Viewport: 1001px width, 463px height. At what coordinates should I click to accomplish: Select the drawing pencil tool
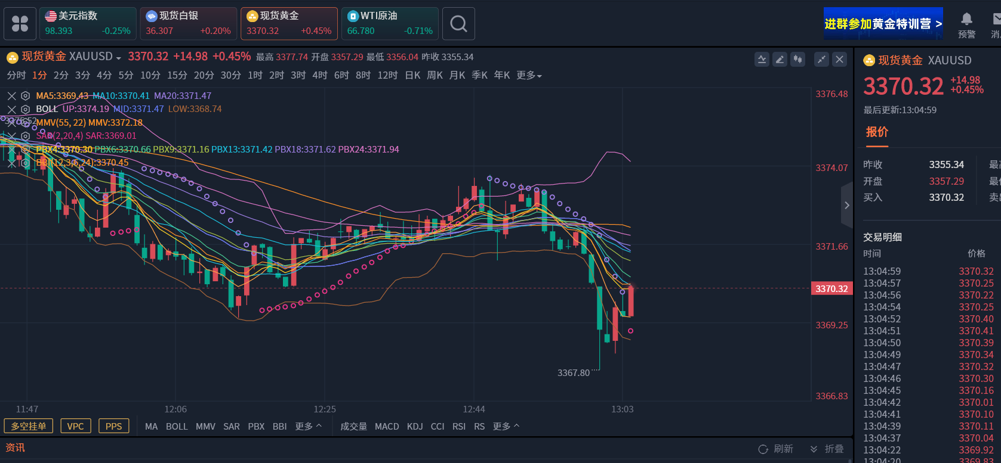tap(780, 60)
